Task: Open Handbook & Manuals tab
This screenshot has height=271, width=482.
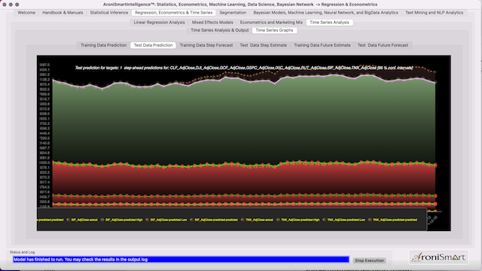Action: click(x=63, y=13)
